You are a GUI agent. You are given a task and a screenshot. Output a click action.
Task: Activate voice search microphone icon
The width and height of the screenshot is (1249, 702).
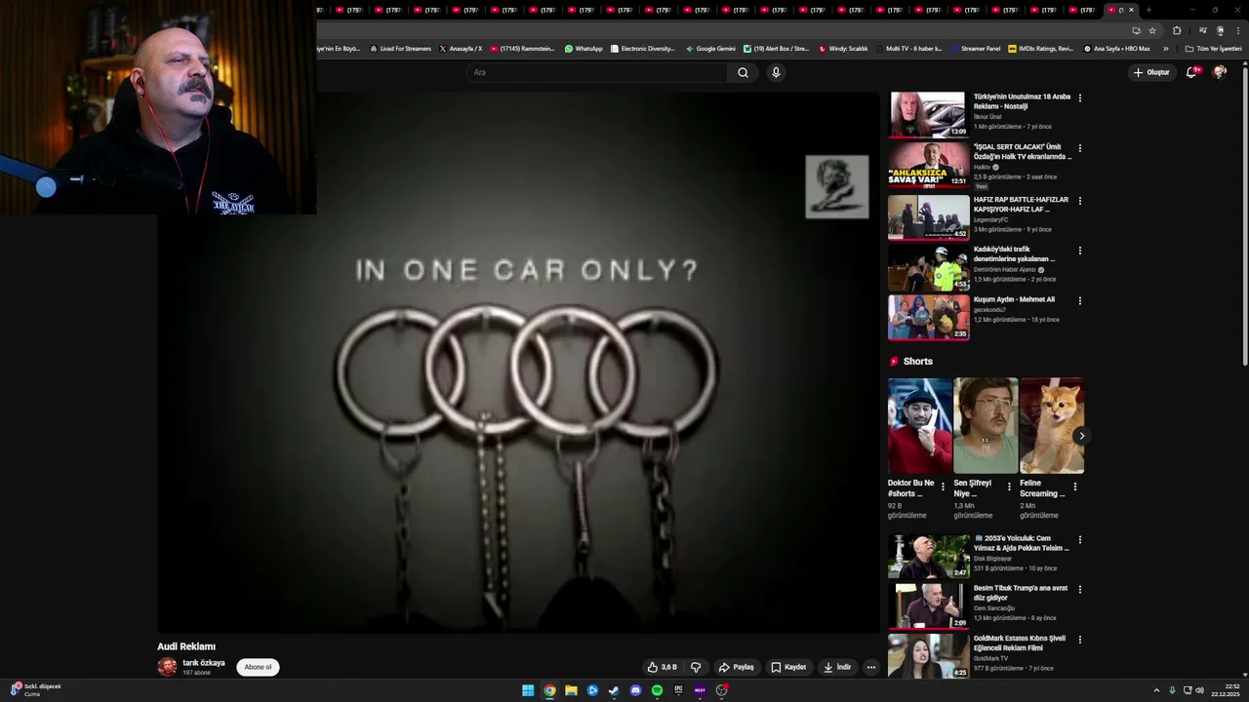click(x=776, y=72)
